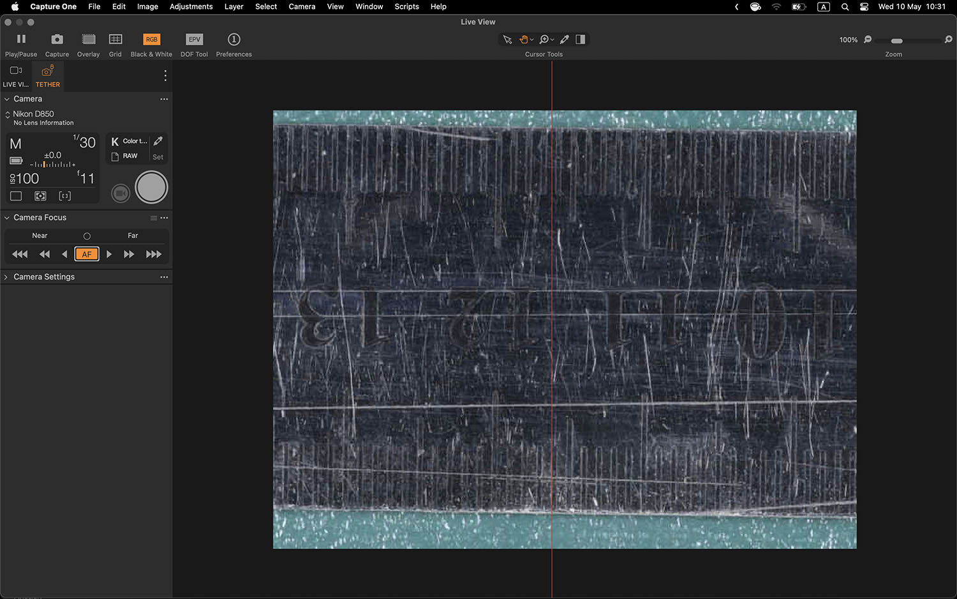957x599 pixels.
Task: Switch to the Live View tool tab
Action: (x=16, y=76)
